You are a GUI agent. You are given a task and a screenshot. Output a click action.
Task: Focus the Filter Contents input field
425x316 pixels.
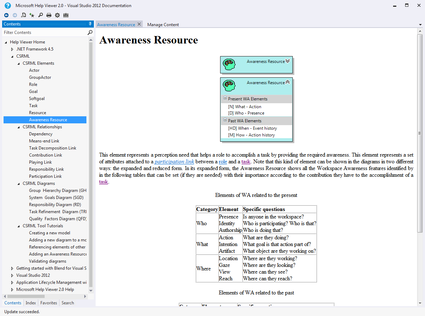45,33
